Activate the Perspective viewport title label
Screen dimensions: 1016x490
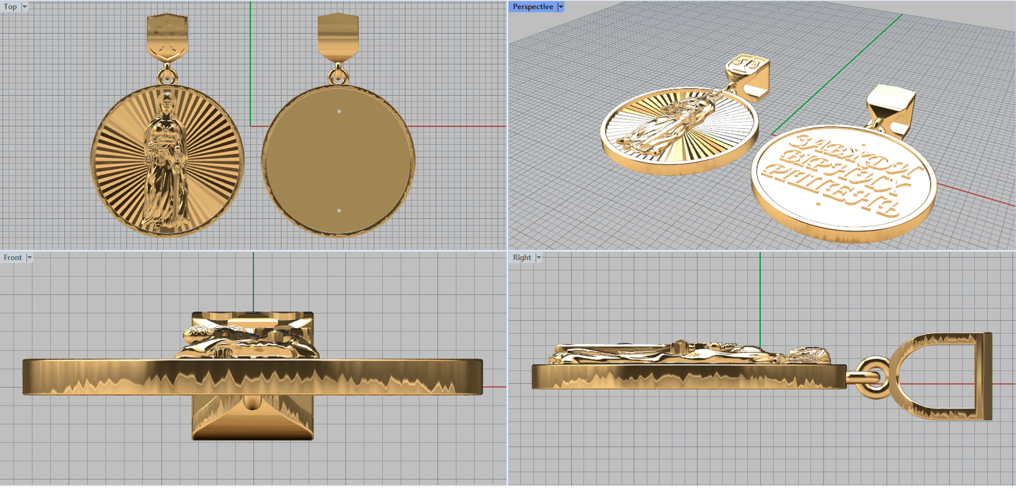point(533,7)
